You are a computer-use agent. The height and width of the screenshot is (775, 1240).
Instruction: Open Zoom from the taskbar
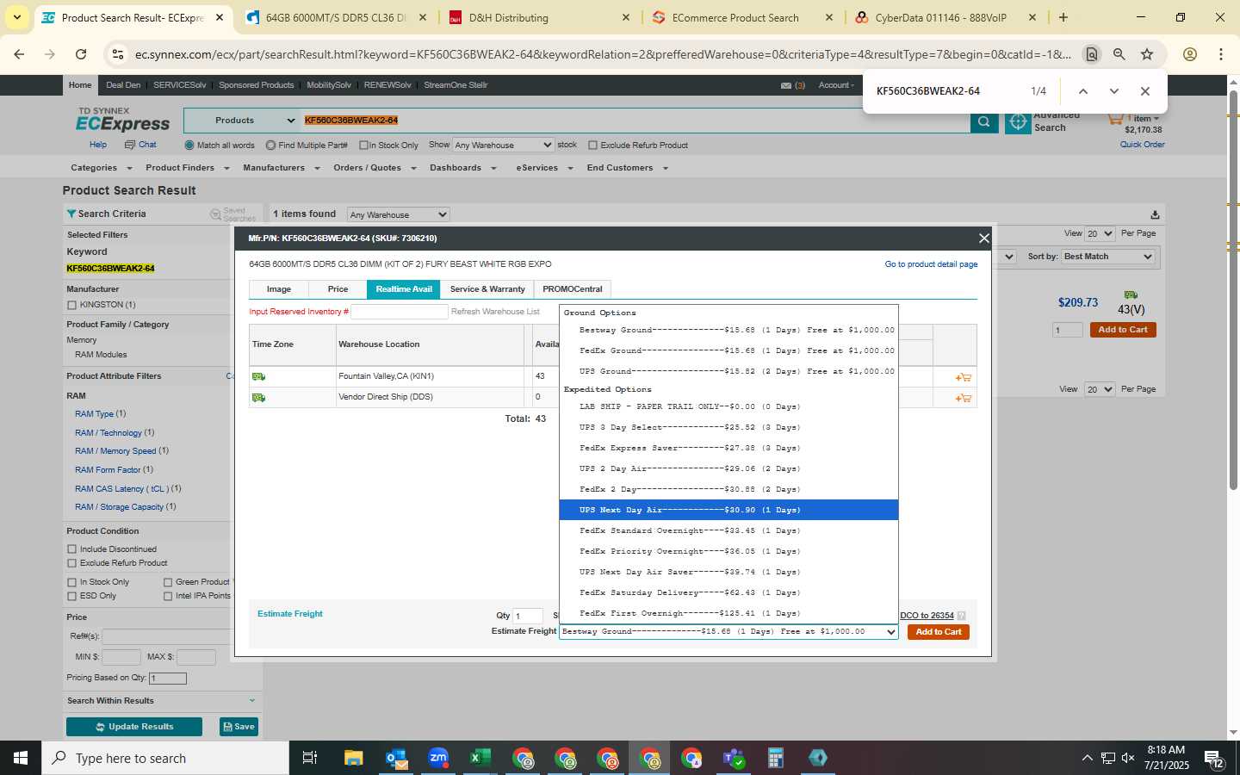click(438, 758)
